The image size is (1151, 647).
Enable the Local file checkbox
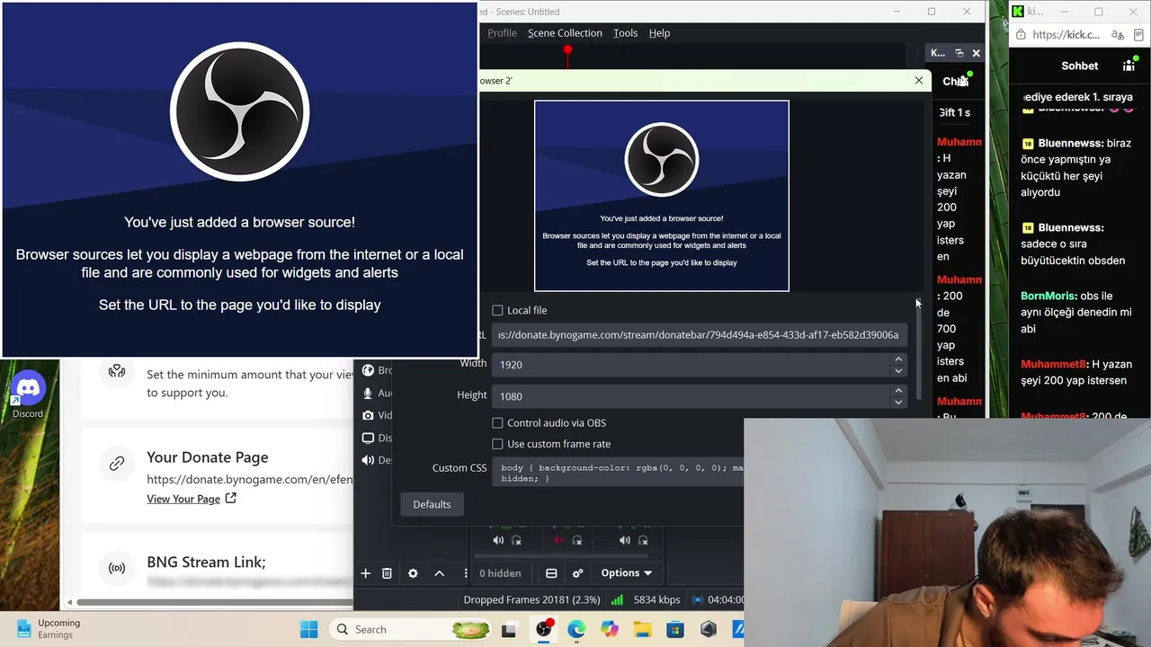point(497,310)
